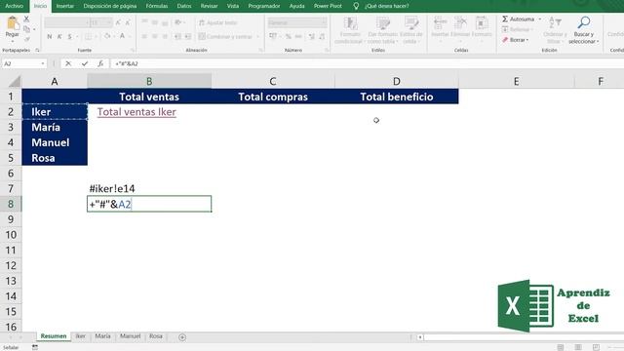
Task: Switch to Page Break Preview in status bar
Action: point(596,347)
